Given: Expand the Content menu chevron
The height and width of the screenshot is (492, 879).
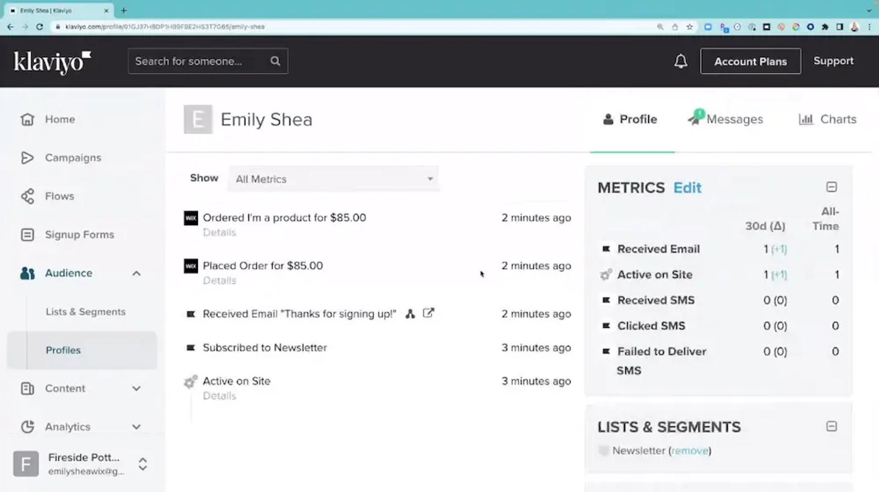Looking at the screenshot, I should [x=136, y=388].
